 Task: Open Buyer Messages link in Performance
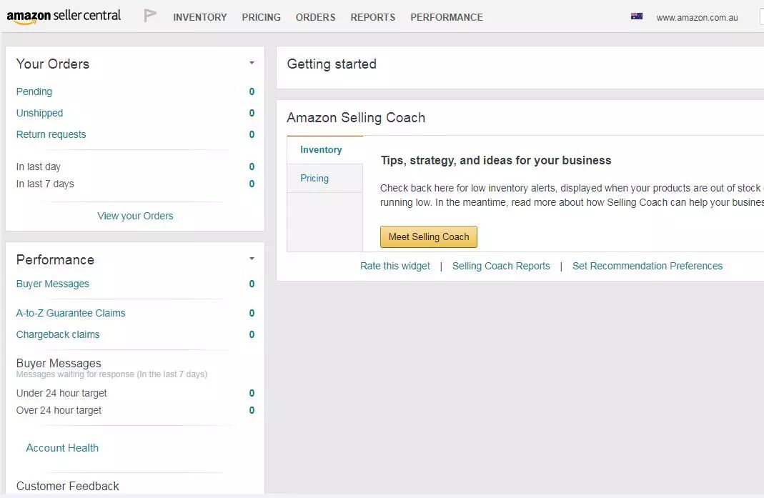click(53, 284)
